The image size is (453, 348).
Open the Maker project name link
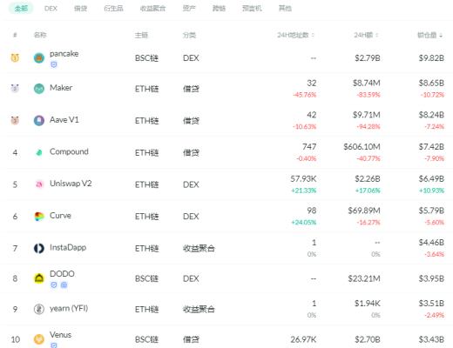[x=61, y=88]
